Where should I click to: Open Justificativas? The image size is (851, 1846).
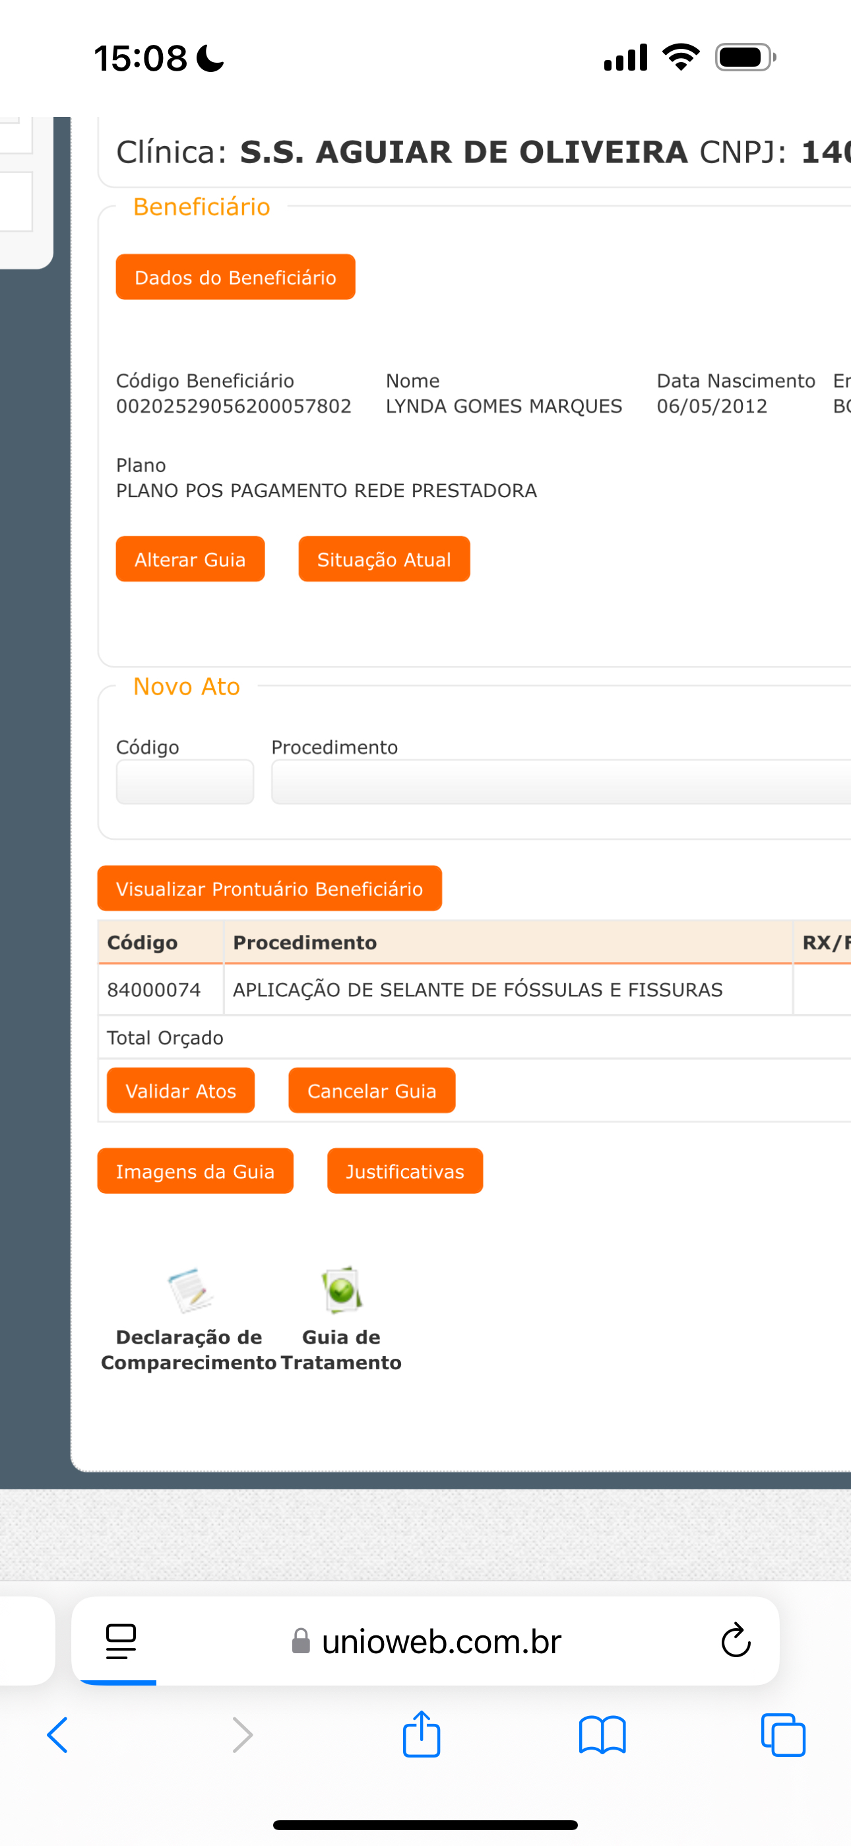coord(405,1171)
